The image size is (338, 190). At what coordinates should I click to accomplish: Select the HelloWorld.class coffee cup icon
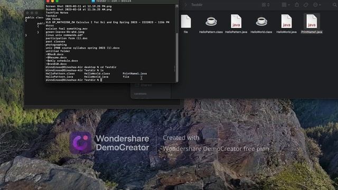click(x=261, y=21)
